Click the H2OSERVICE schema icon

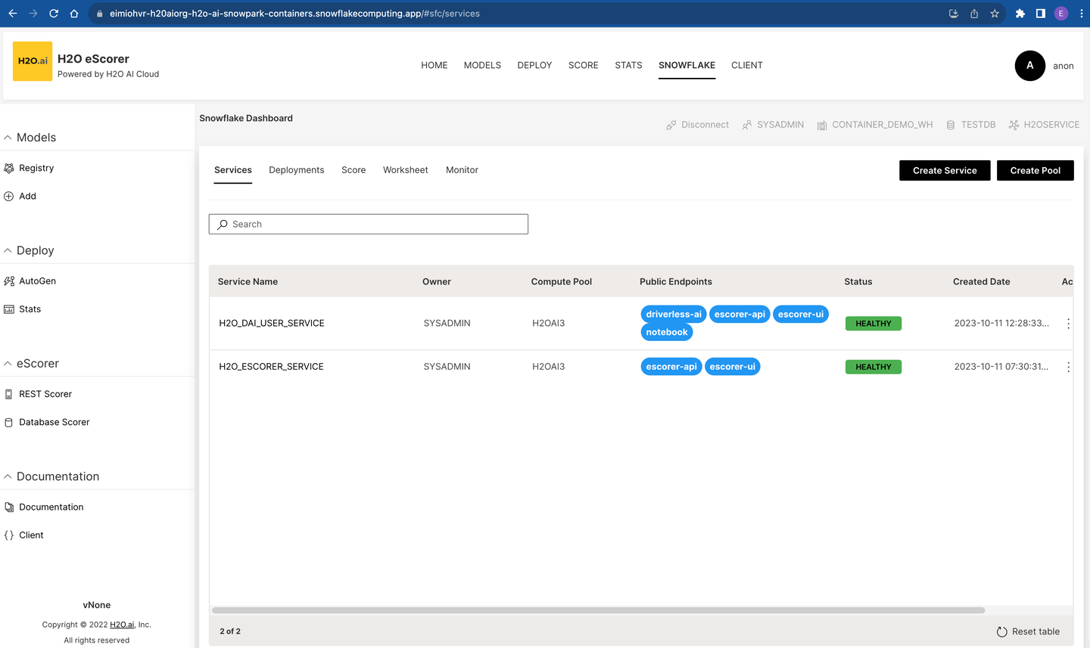[1014, 125]
